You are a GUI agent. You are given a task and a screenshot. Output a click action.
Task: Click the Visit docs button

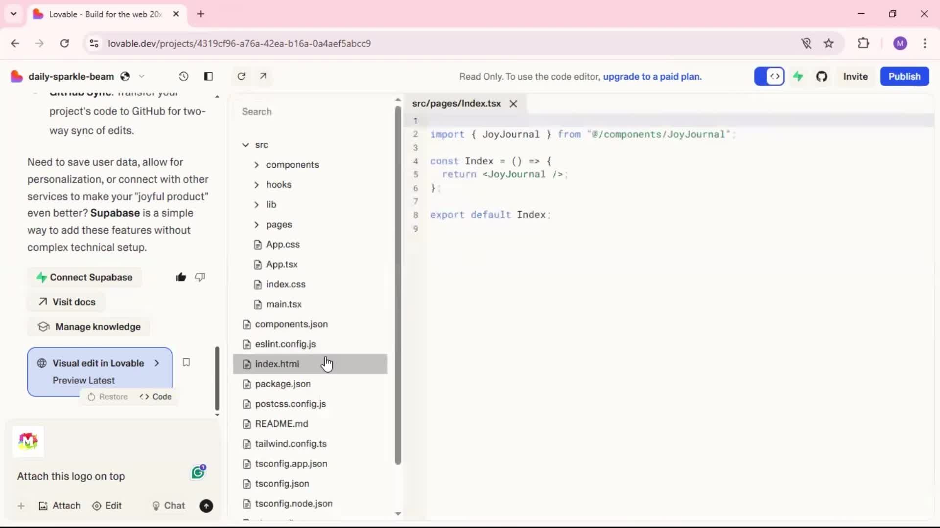67,302
